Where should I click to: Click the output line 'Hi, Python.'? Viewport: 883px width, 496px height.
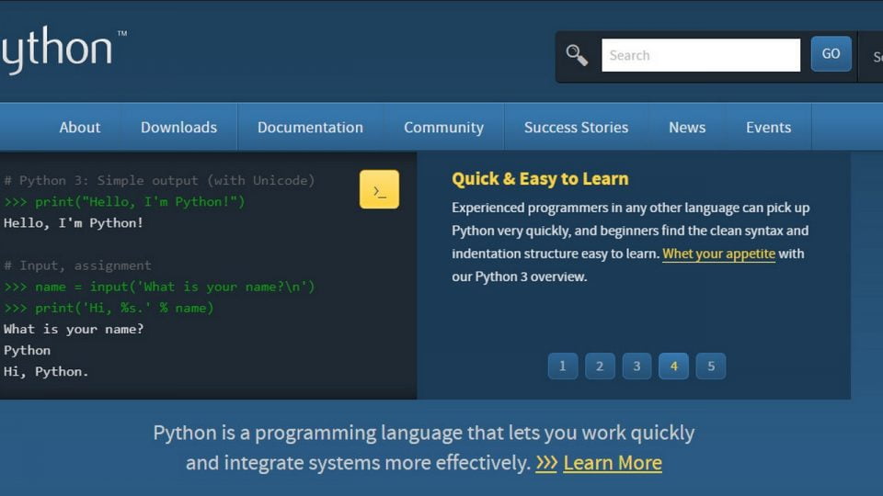click(46, 372)
